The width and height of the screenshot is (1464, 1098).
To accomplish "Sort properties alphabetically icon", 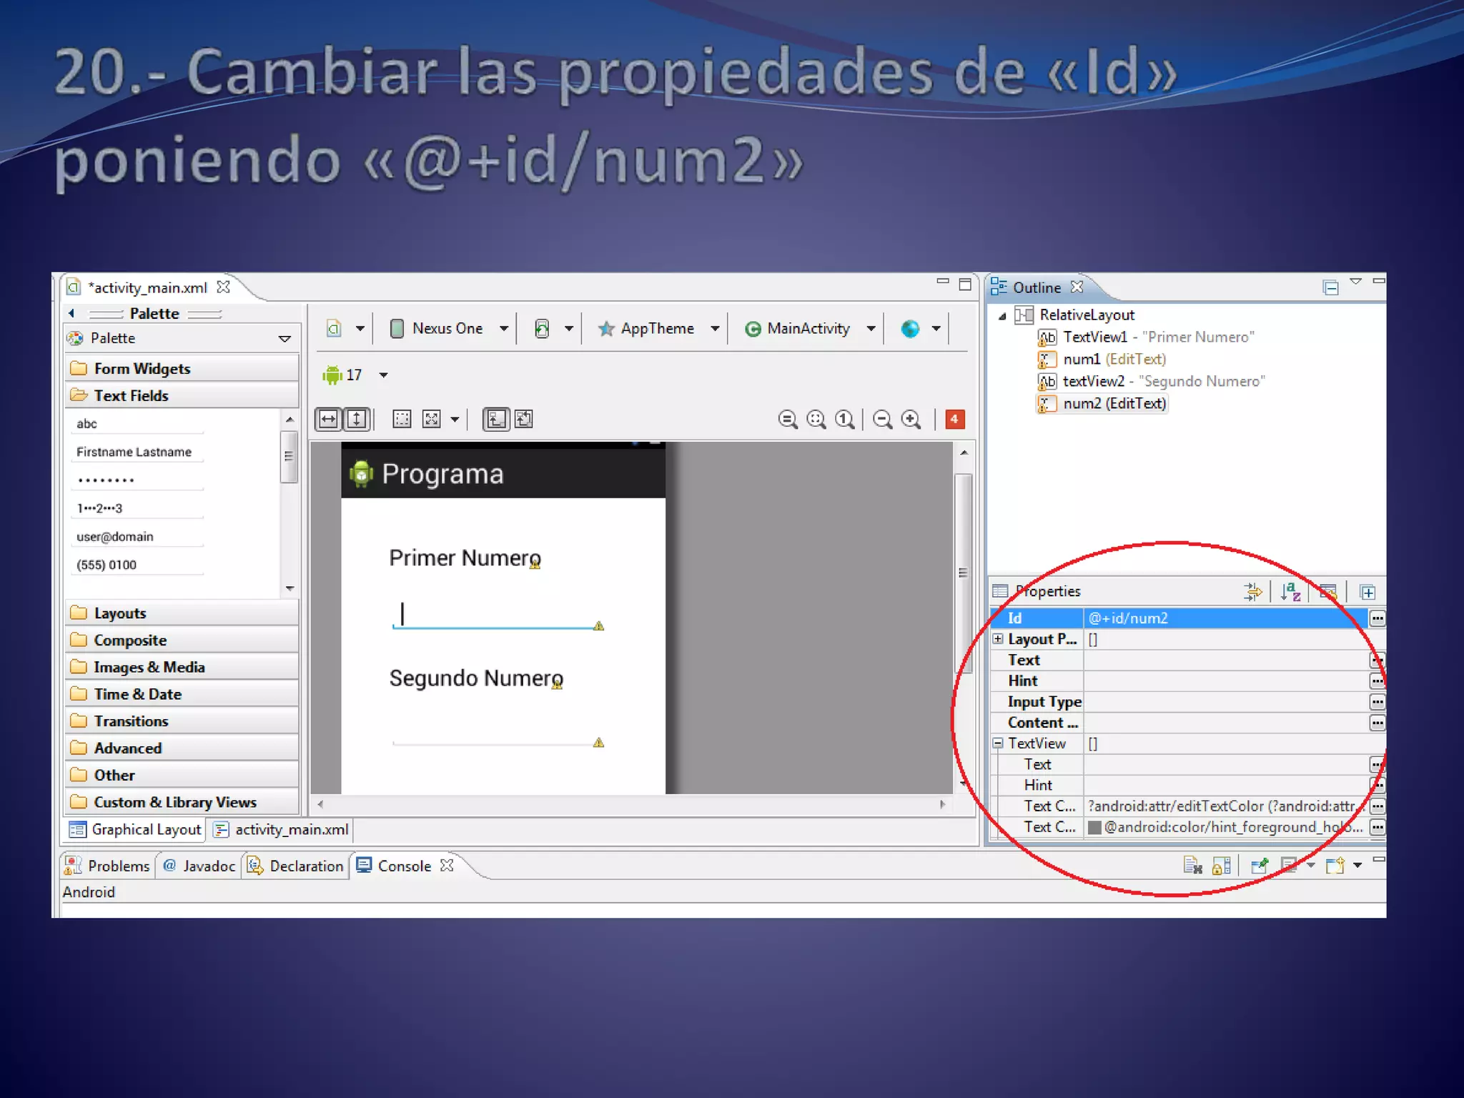I will pos(1290,591).
